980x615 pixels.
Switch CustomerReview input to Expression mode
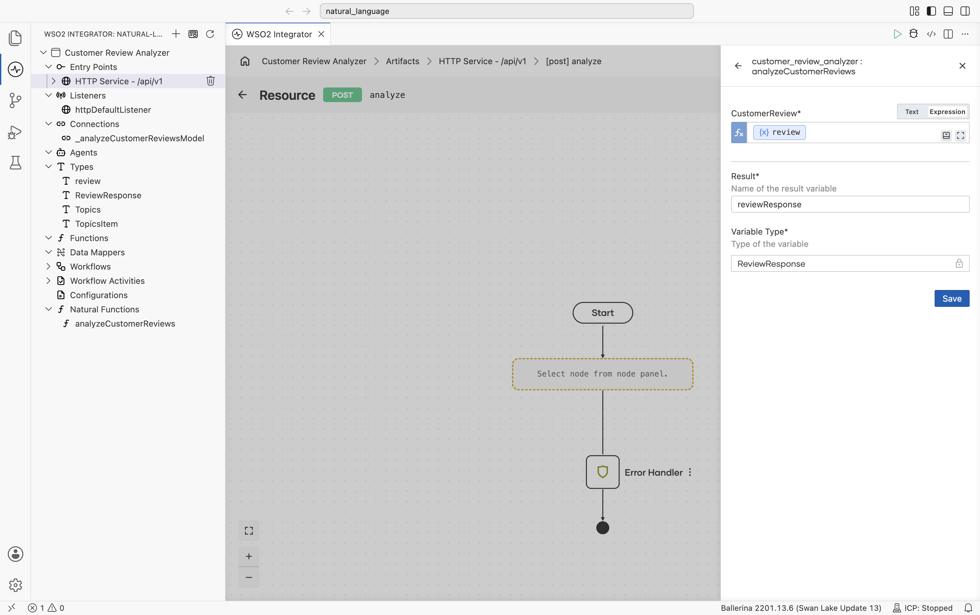947,111
